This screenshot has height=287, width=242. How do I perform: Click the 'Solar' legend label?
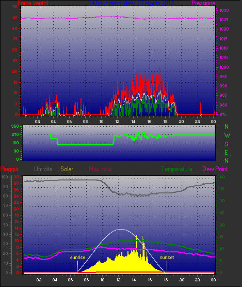point(67,169)
